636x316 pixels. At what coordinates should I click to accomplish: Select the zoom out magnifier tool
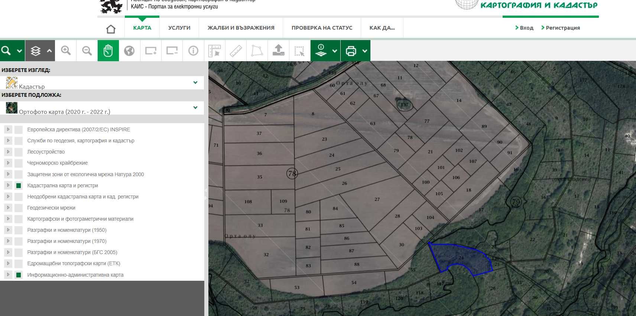pyautogui.click(x=87, y=51)
